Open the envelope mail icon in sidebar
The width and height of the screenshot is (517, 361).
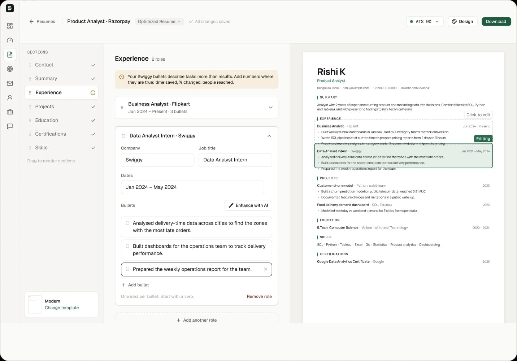point(10,83)
